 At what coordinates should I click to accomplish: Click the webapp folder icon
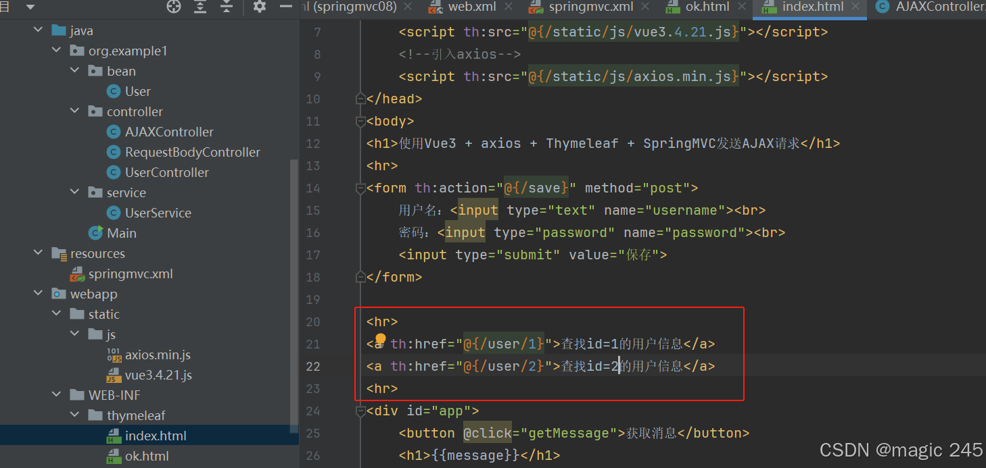click(59, 294)
